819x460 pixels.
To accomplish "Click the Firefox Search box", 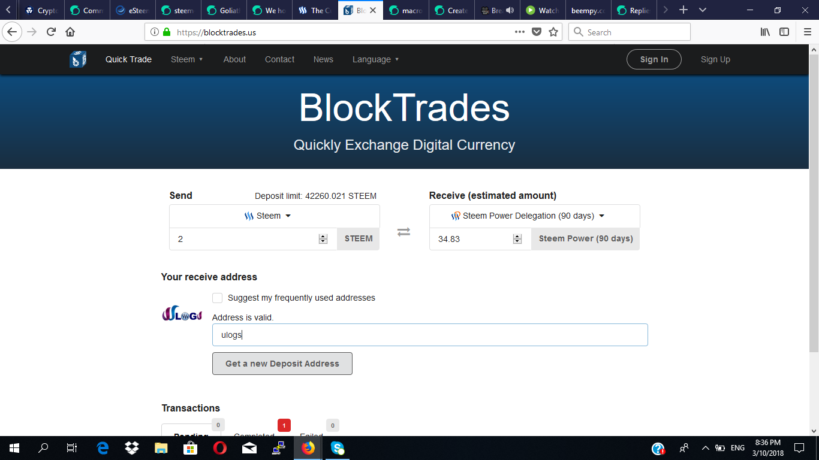I will click(x=630, y=32).
